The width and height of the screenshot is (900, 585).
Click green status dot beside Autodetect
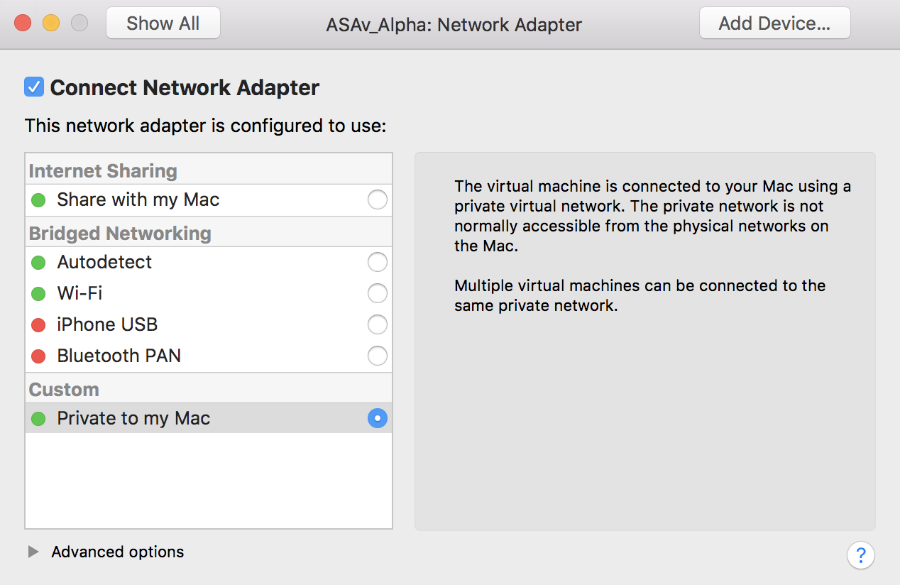click(38, 263)
